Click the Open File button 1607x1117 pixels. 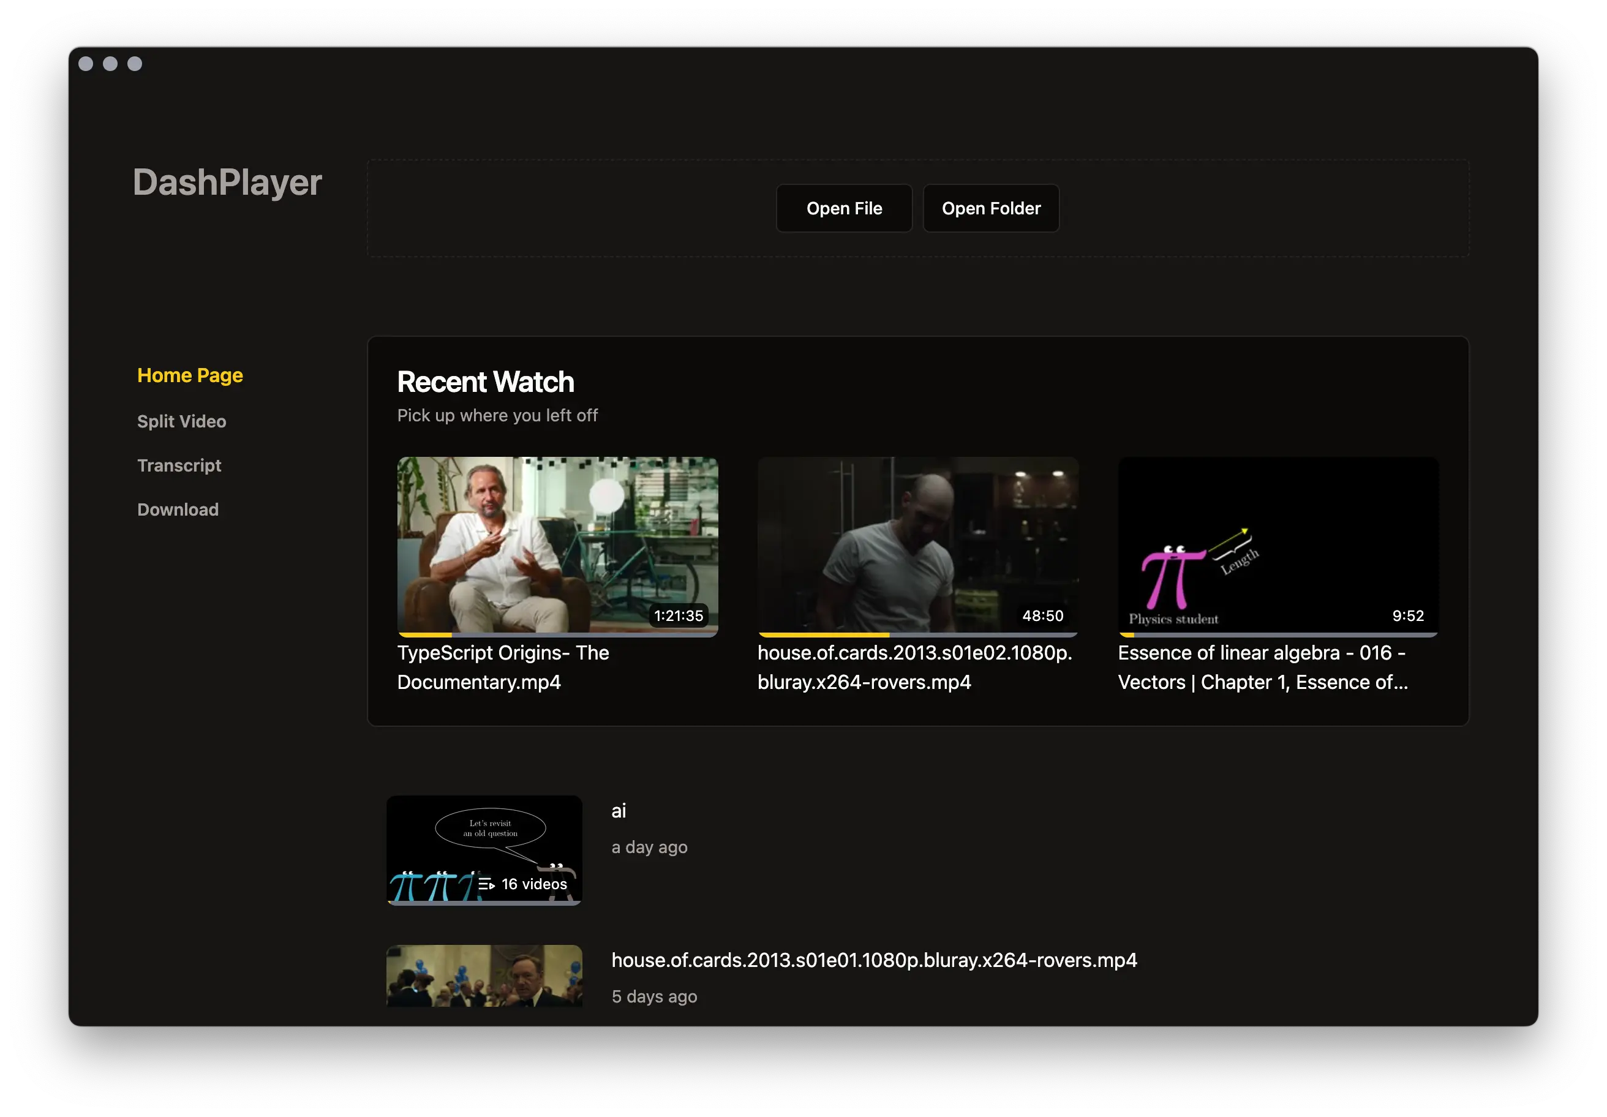coord(843,208)
